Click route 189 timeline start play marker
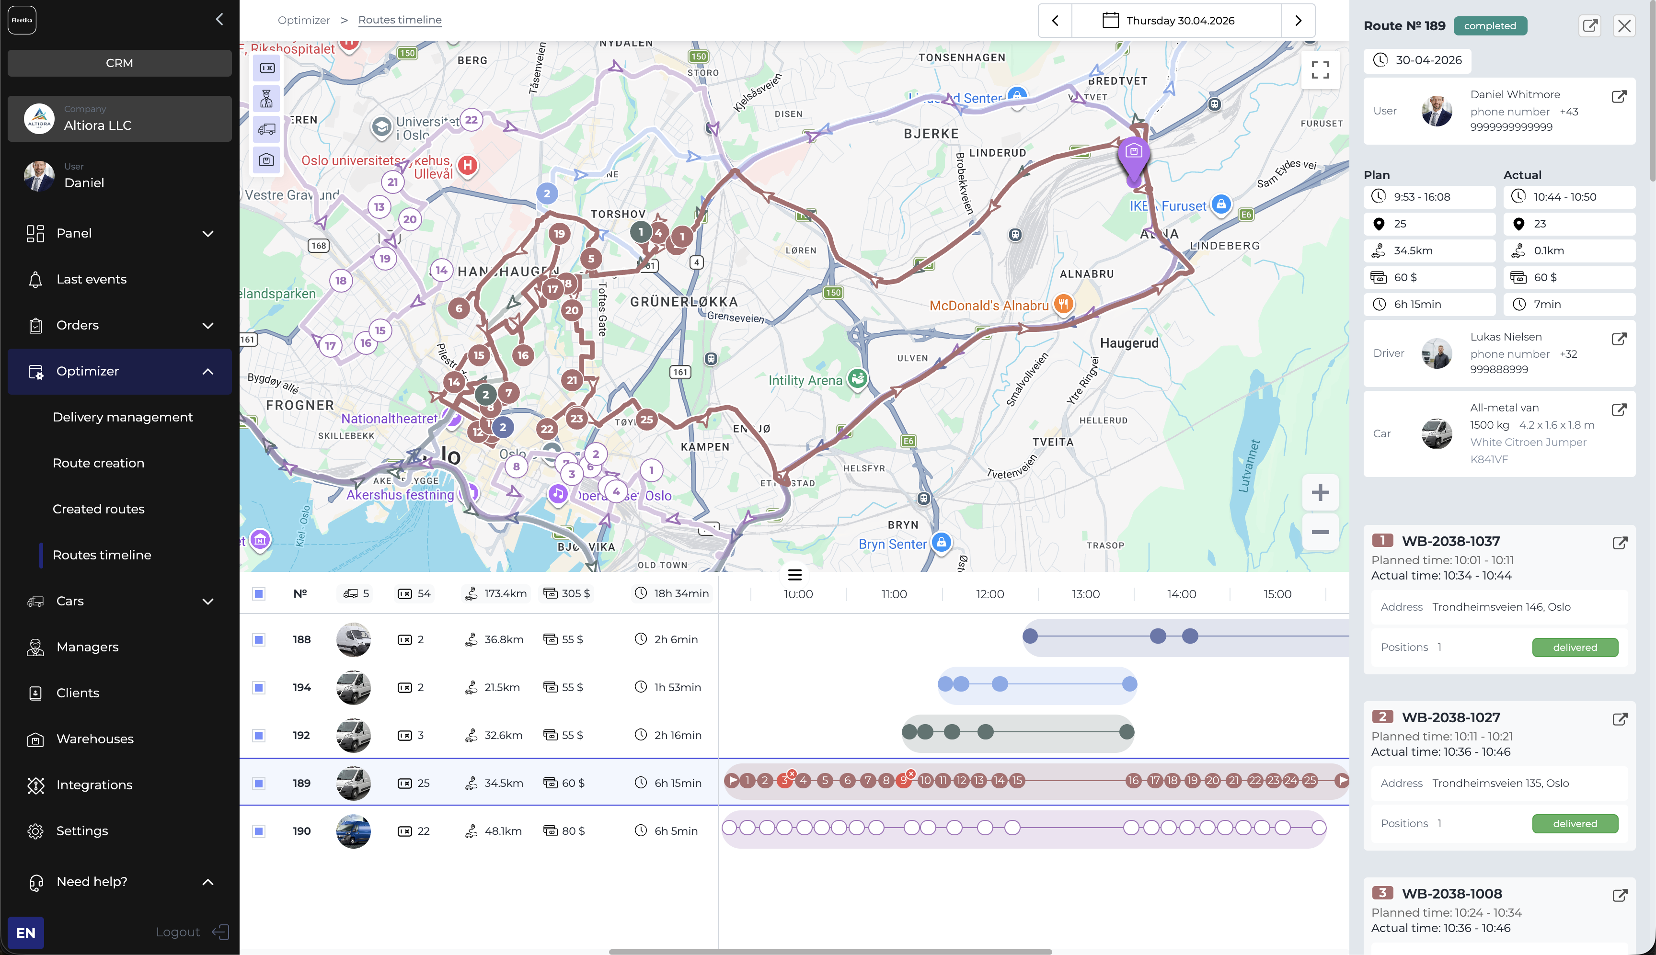This screenshot has width=1656, height=955. point(732,781)
